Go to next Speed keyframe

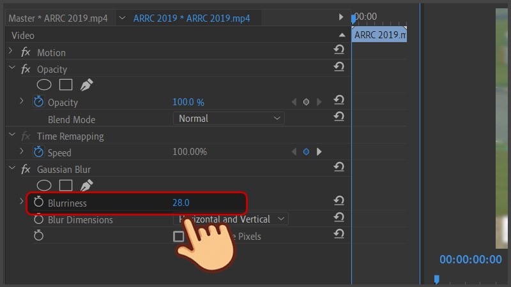pyautogui.click(x=319, y=152)
